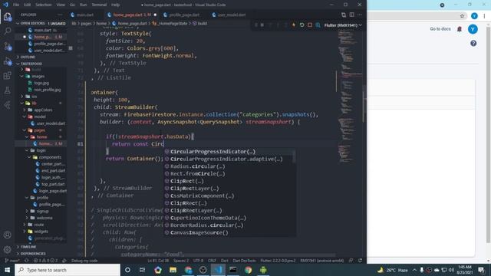
Task: Switch to the main.dart editor tab
Action: pyautogui.click(x=85, y=15)
